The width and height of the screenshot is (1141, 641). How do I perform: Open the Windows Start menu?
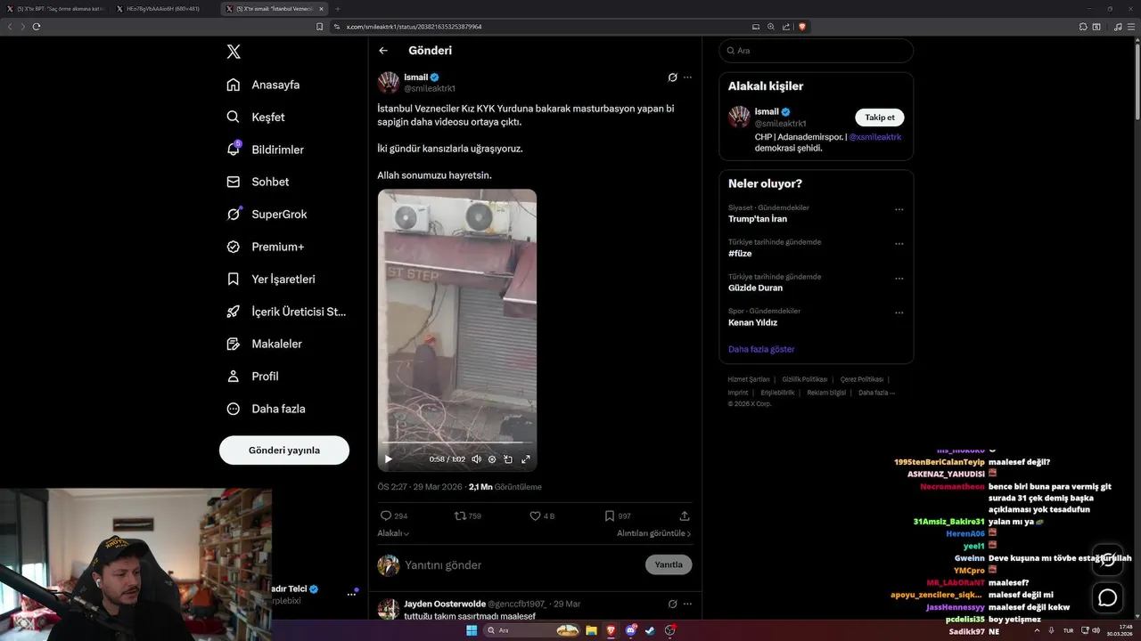point(472,630)
